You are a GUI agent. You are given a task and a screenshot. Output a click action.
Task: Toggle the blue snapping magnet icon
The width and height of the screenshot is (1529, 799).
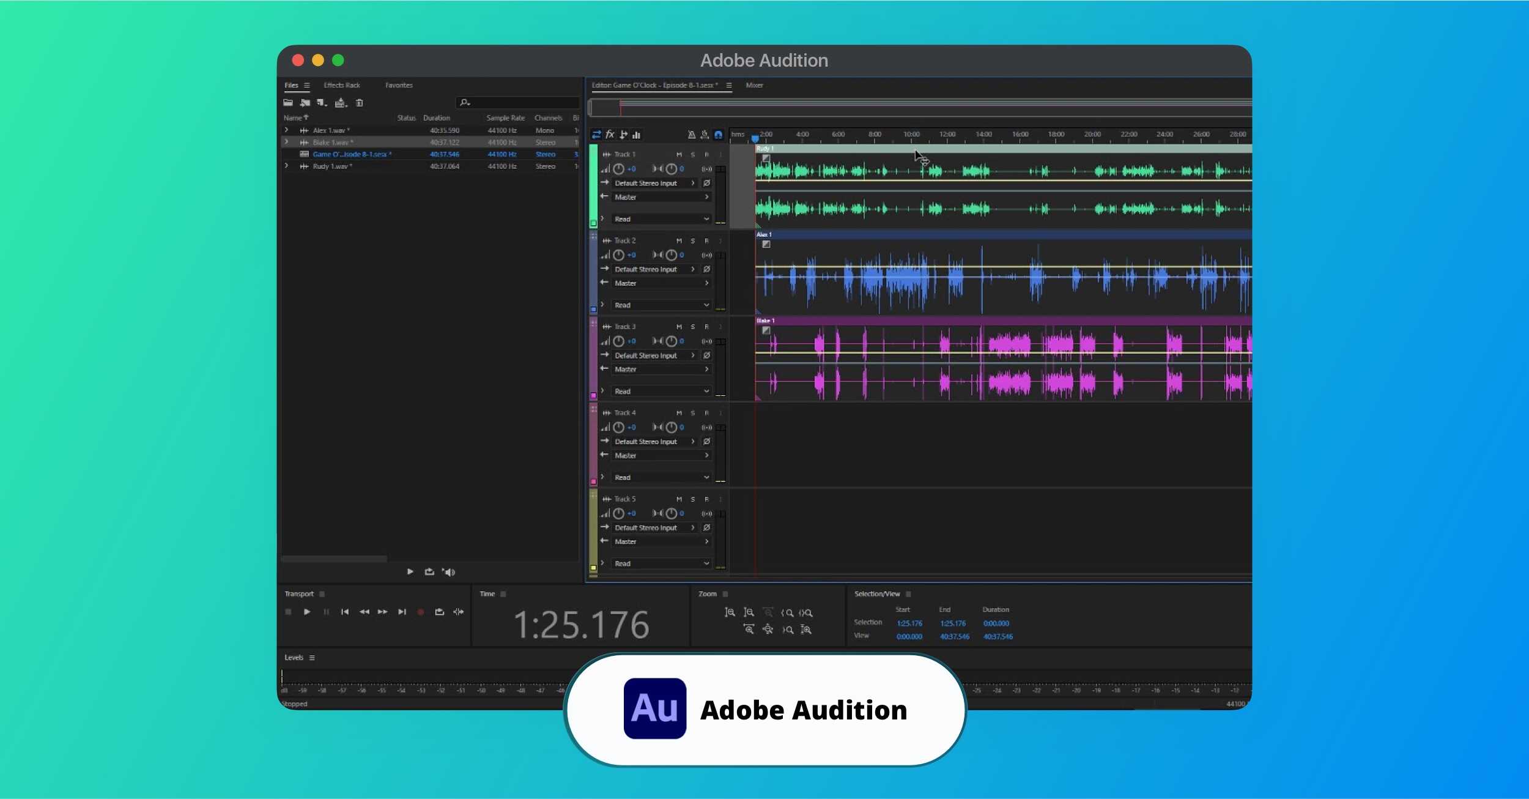tap(719, 135)
